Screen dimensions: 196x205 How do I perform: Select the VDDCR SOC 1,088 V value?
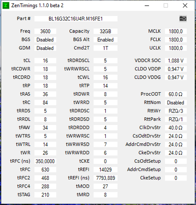click(x=176, y=61)
